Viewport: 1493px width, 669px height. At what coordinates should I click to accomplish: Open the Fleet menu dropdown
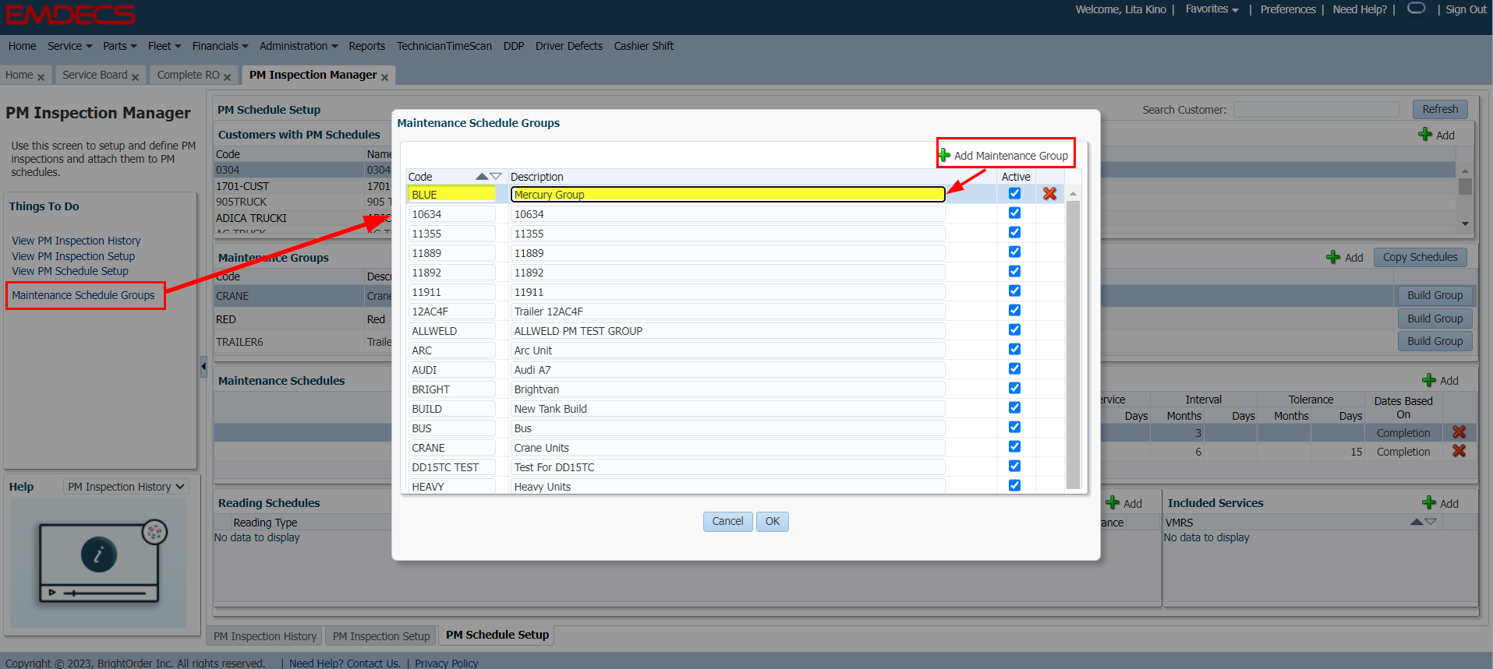coord(164,46)
